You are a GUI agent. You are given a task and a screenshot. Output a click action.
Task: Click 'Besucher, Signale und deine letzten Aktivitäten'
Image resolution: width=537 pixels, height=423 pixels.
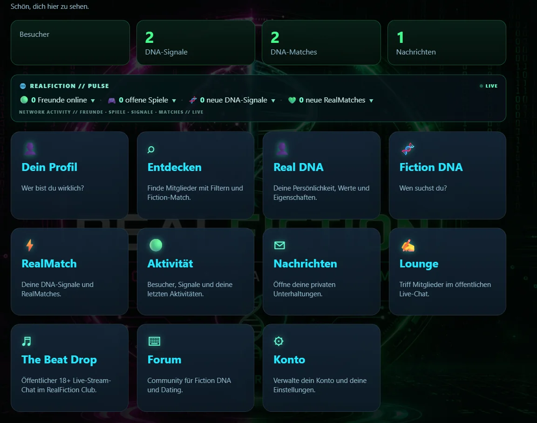click(190, 289)
